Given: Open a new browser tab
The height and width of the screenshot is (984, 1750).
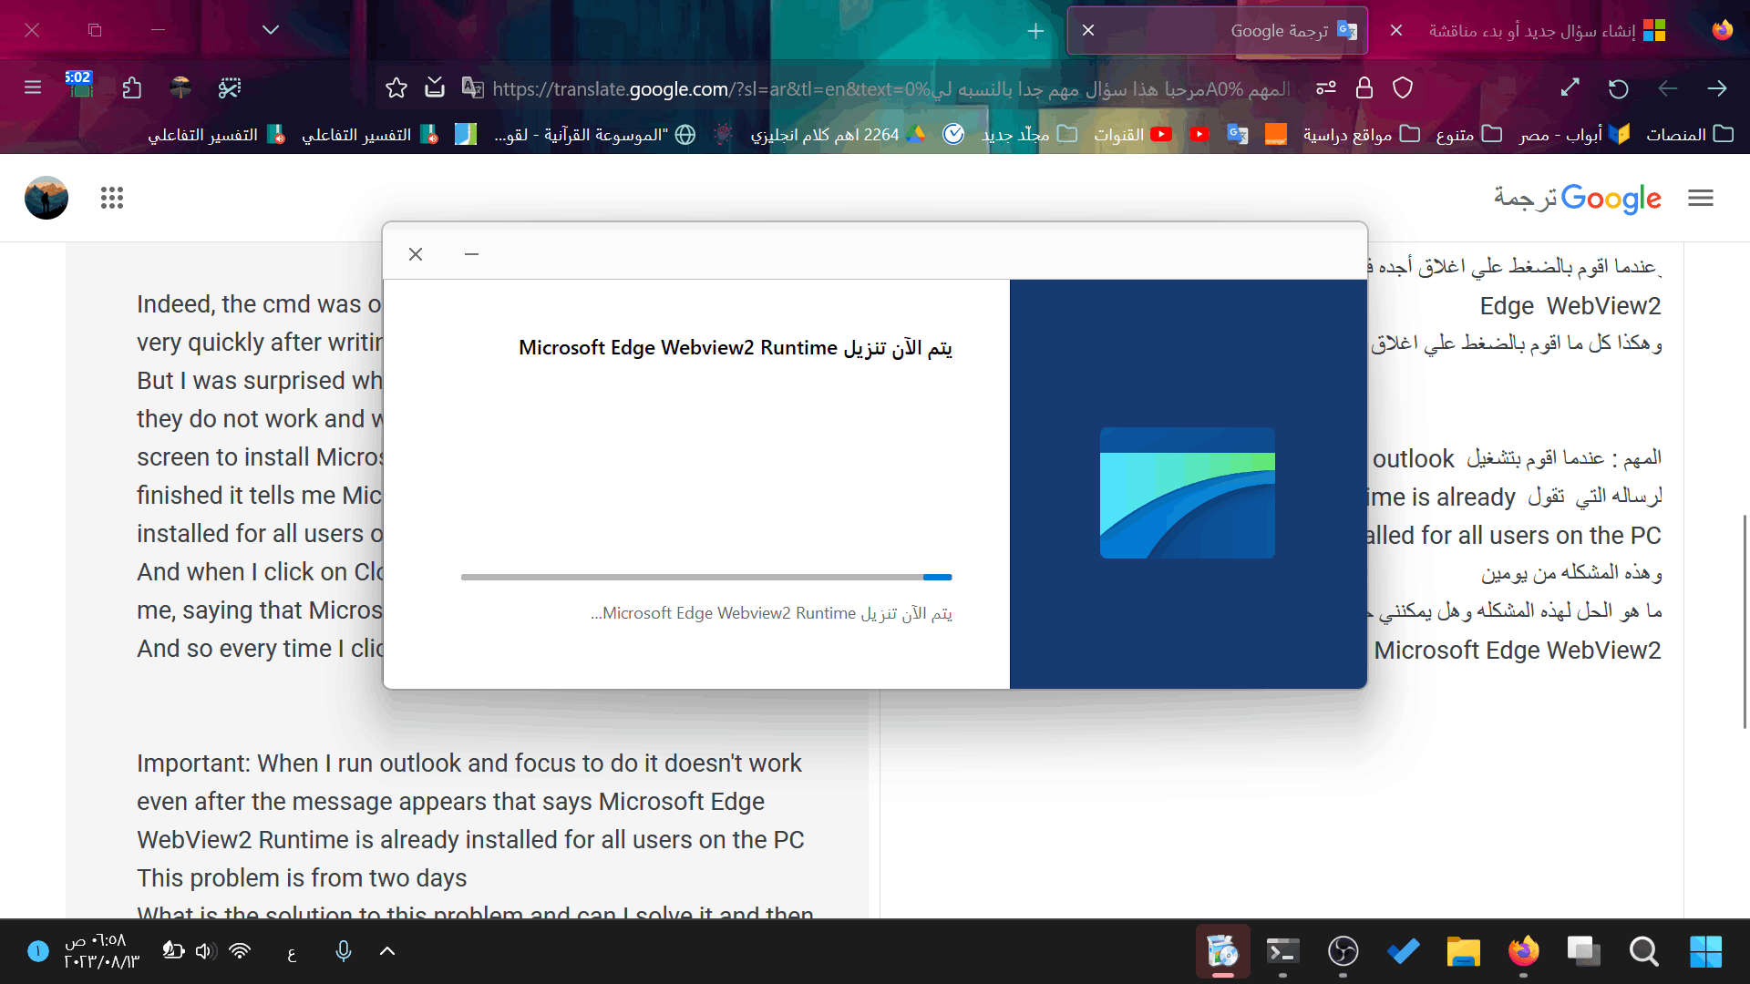Looking at the screenshot, I should pos(1035,31).
